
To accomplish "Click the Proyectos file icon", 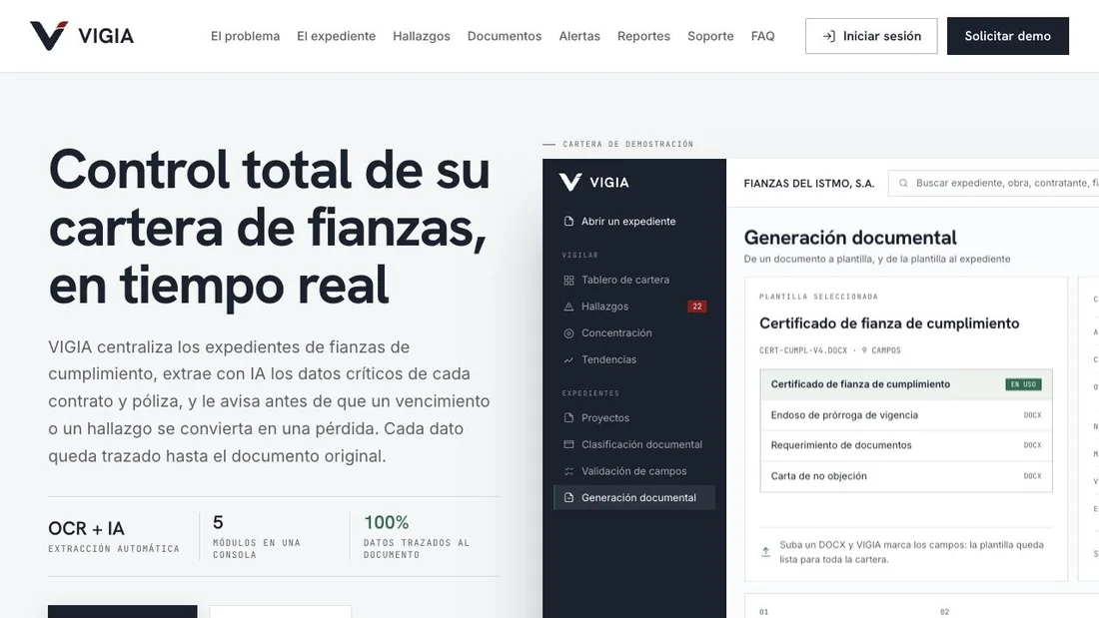I will (x=568, y=417).
